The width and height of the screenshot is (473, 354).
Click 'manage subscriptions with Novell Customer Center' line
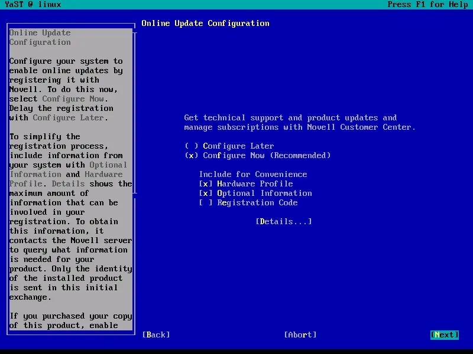300,127
